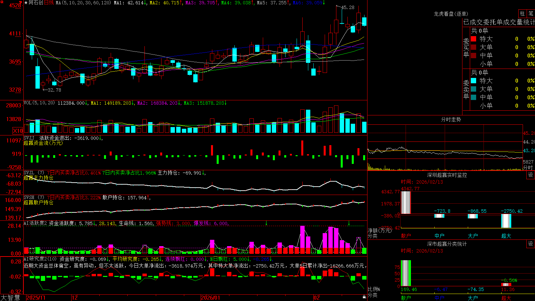Click the 2026/01 date marker
Viewport: 535px width, 301px height.
click(211, 298)
